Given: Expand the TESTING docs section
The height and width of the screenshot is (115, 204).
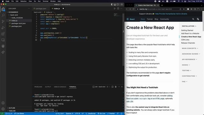Looking at the screenshot, I should (186, 70).
